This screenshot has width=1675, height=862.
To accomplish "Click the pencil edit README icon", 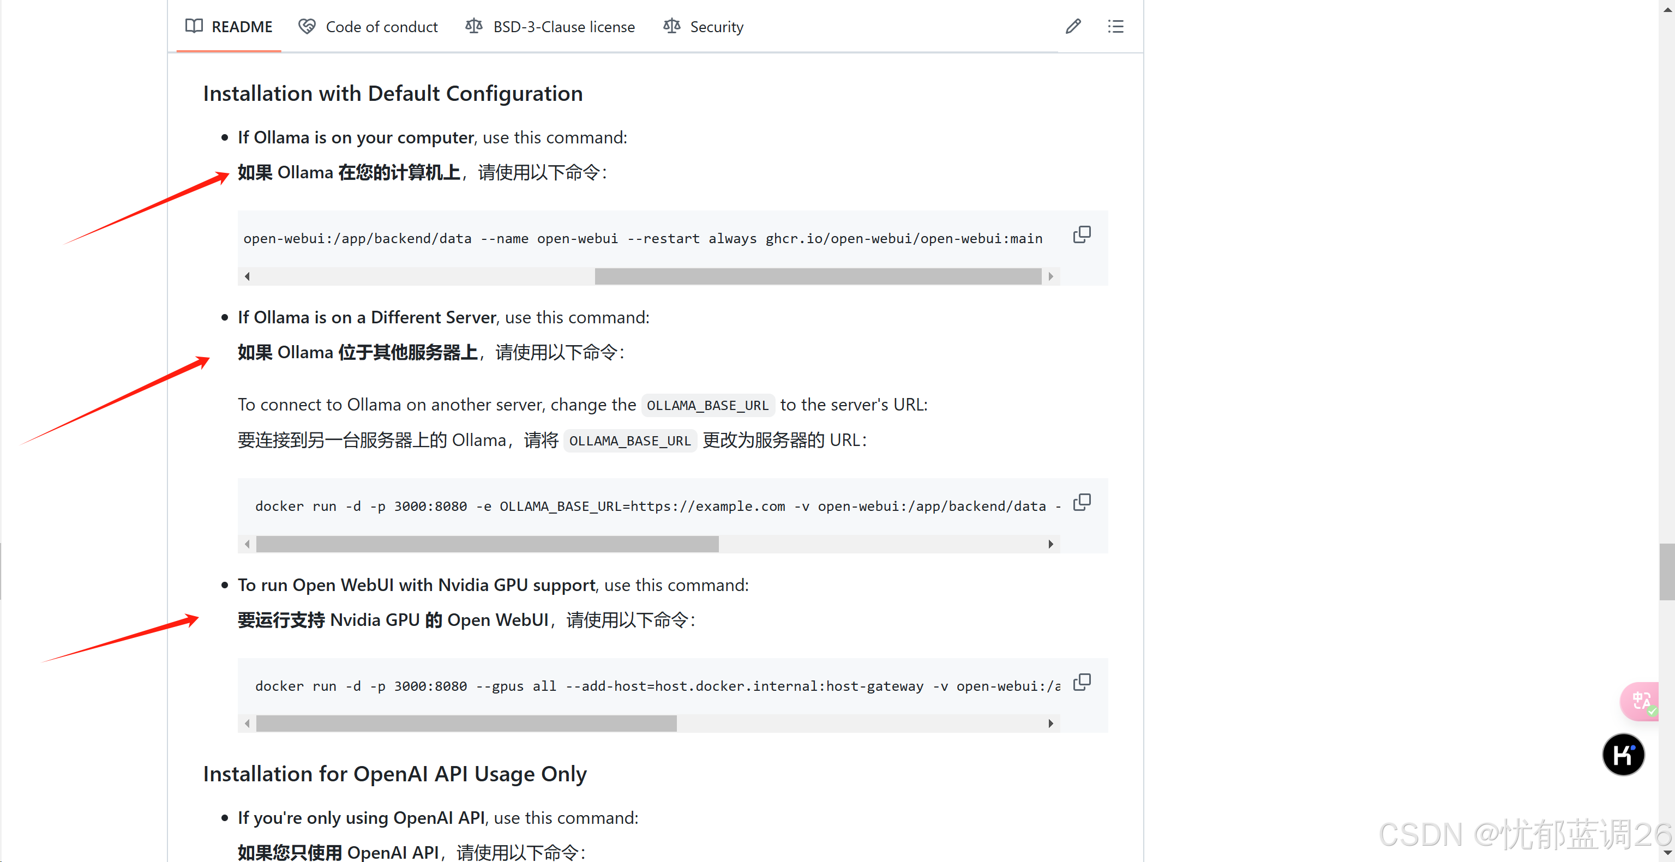I will (1073, 27).
